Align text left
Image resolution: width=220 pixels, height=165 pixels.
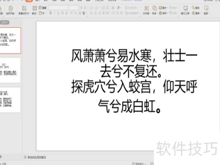click(x=91, y=13)
